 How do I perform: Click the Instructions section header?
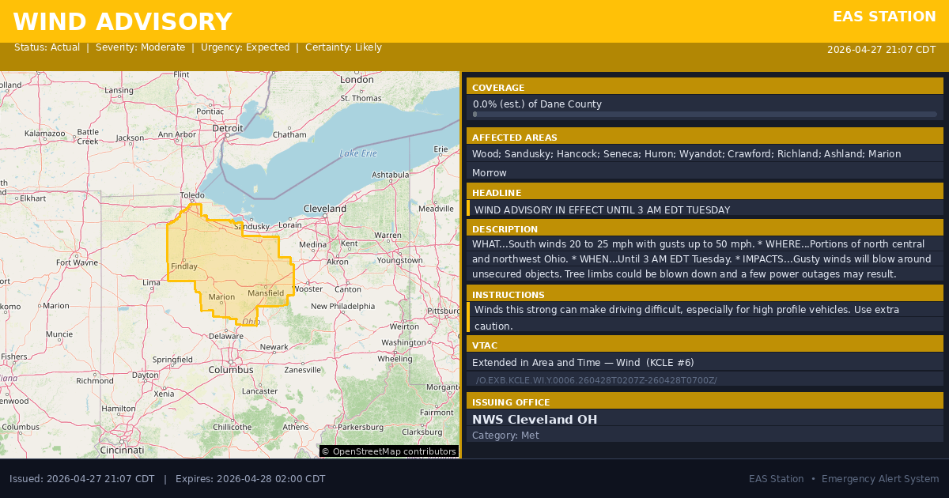pos(509,295)
